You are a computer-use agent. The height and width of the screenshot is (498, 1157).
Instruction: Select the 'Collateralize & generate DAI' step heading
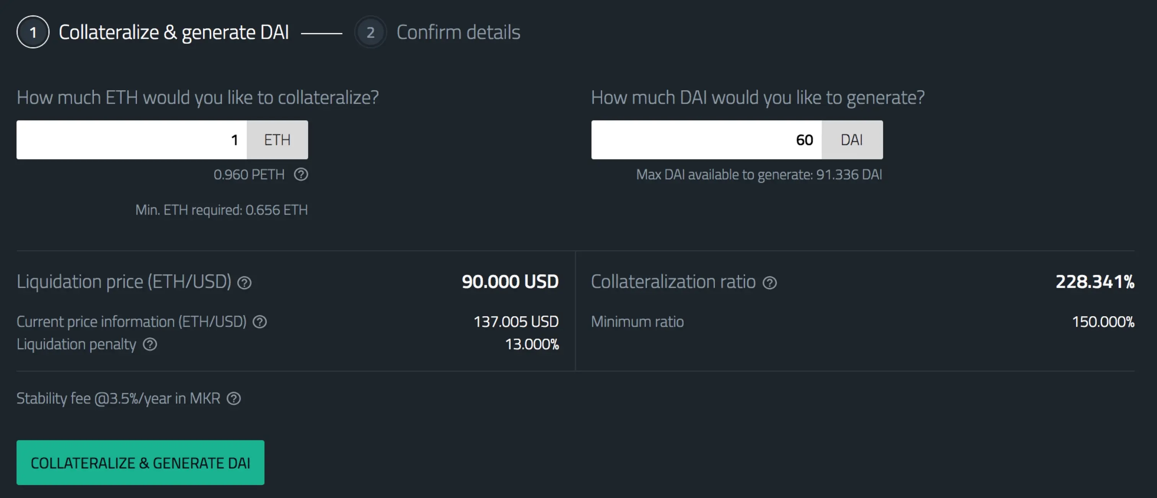click(173, 33)
